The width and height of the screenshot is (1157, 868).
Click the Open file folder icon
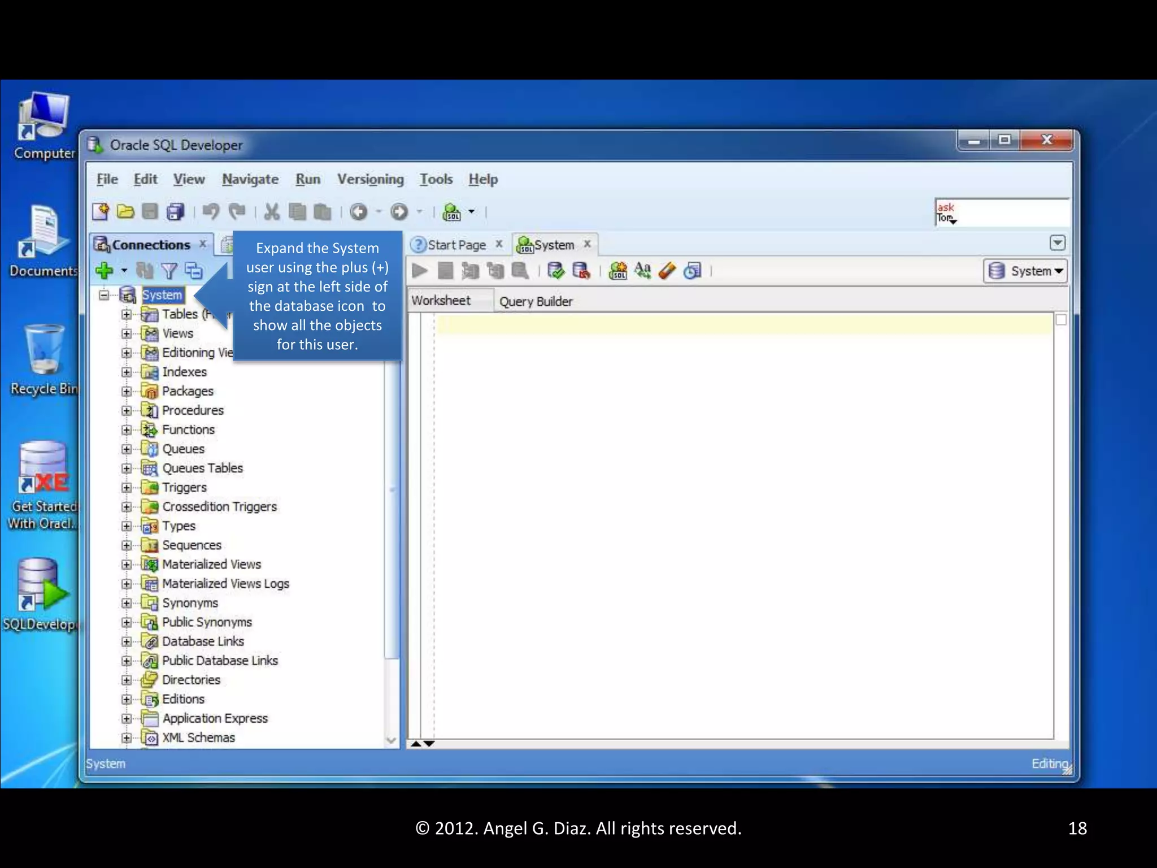point(125,212)
